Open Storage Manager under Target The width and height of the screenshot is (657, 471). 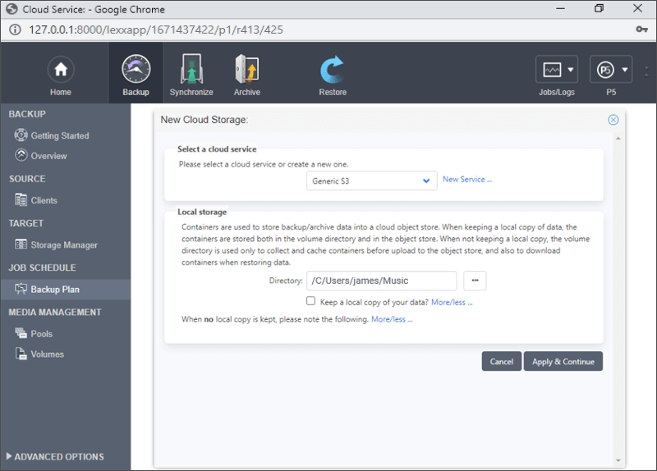[x=64, y=245]
